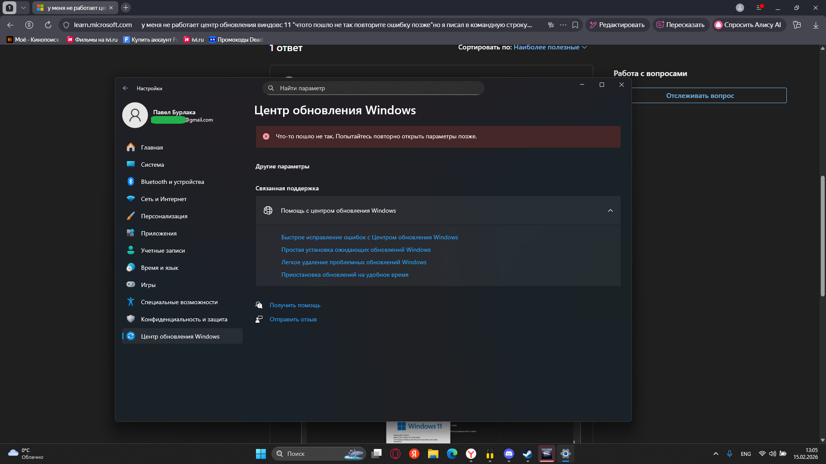Open Microsoft Edge from taskbar
The image size is (826, 464).
pos(452,454)
